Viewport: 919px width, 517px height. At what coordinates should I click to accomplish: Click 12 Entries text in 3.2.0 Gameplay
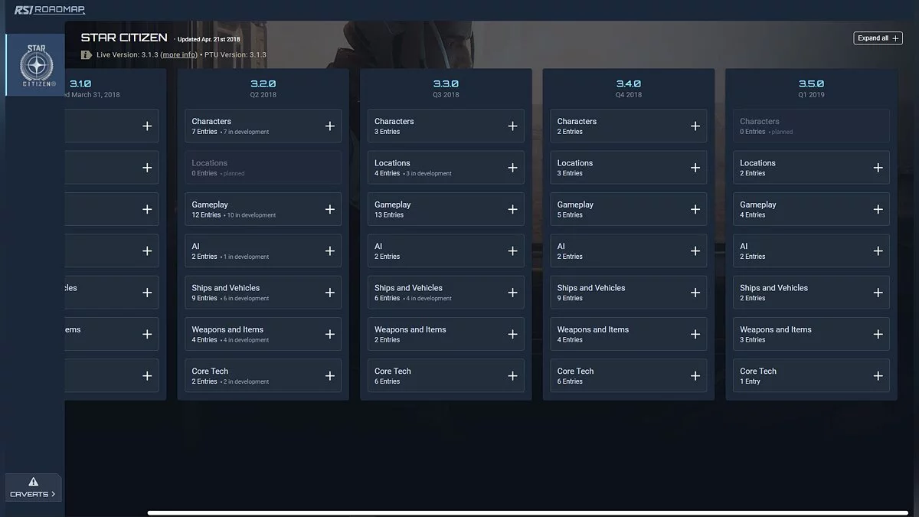click(x=206, y=215)
